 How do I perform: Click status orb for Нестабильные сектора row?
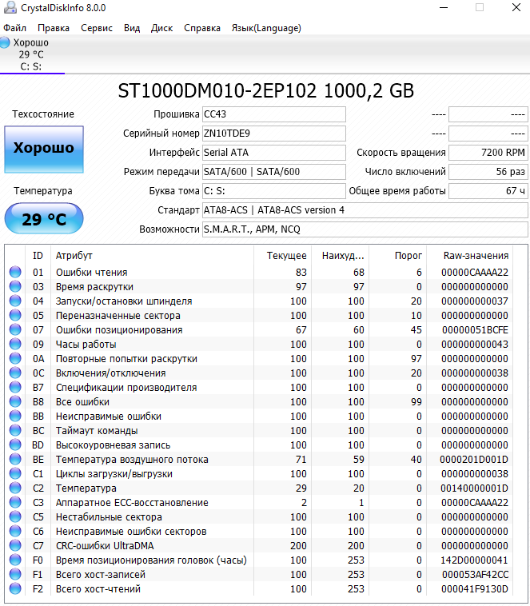tap(15, 517)
